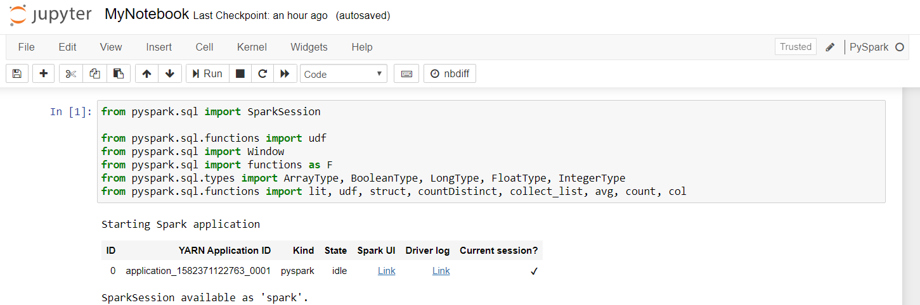920x305 pixels.
Task: Paste cells below icon
Action: [x=119, y=73]
